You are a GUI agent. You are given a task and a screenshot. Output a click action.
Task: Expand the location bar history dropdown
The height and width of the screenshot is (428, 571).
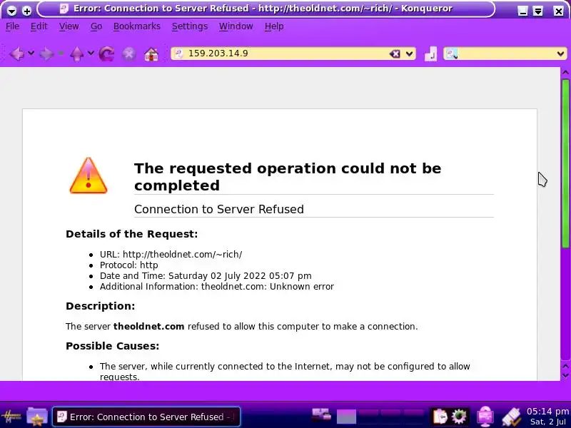[x=409, y=54]
